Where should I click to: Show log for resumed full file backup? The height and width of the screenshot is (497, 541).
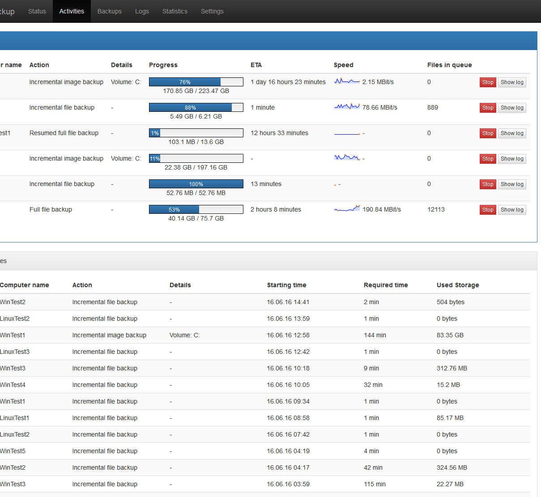[512, 133]
